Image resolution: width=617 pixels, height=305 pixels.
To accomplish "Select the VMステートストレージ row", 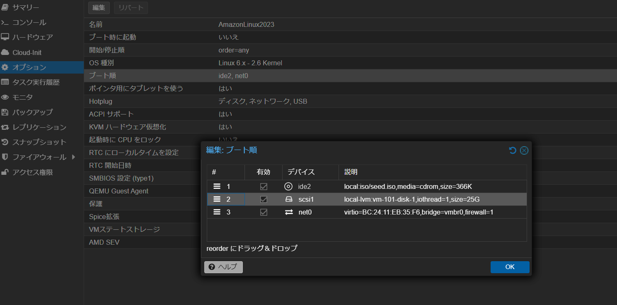I will point(142,229).
